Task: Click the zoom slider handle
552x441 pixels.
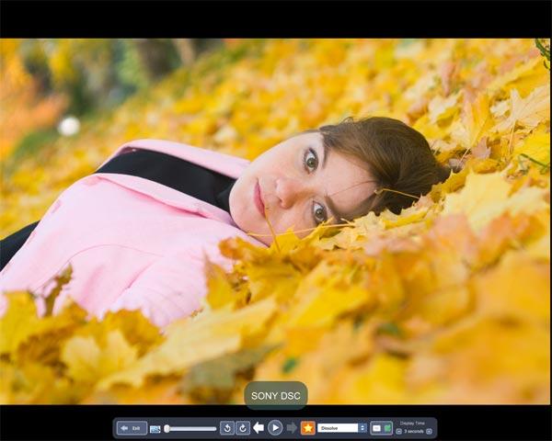Action: (167, 428)
